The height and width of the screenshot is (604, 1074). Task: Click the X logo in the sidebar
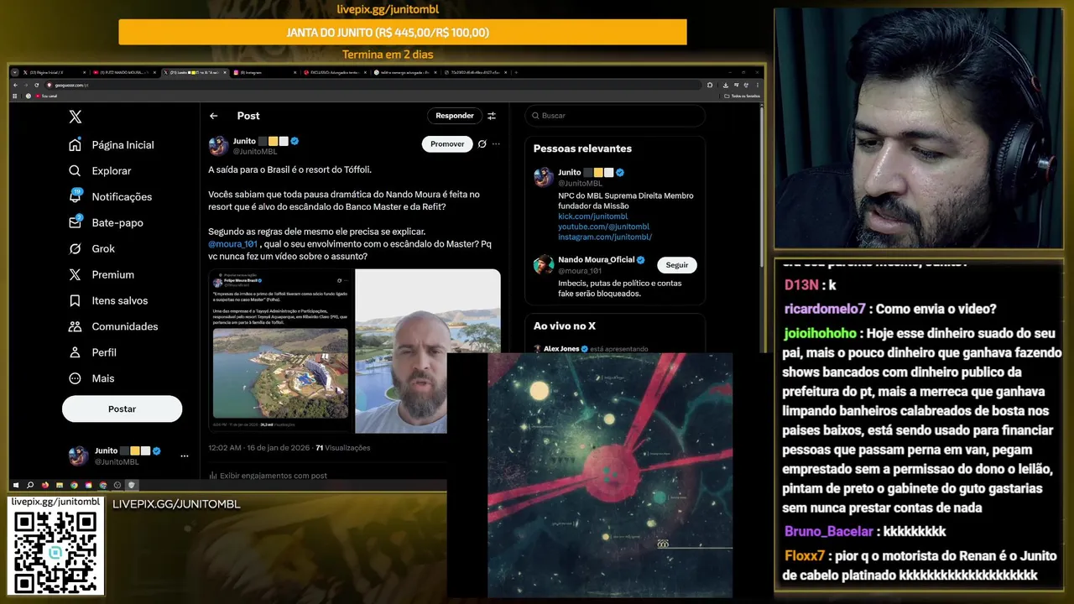pyautogui.click(x=76, y=117)
